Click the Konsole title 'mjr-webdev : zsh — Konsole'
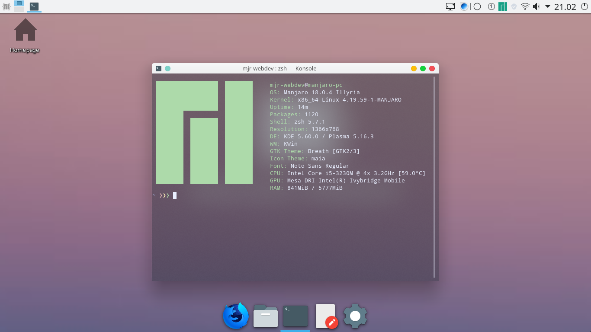The width and height of the screenshot is (591, 332). click(x=279, y=68)
